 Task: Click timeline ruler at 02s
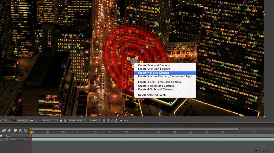pyautogui.click(x=63, y=132)
